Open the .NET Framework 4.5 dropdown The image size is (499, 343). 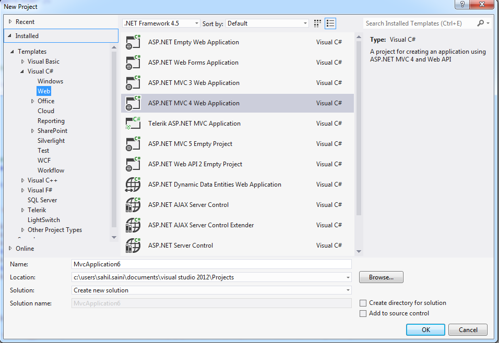click(x=161, y=23)
